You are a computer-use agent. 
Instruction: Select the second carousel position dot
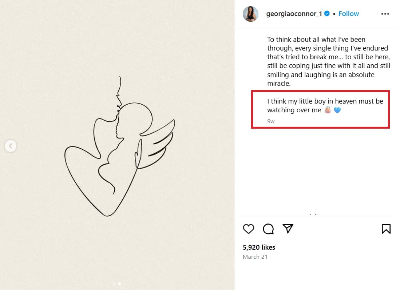(120, 284)
